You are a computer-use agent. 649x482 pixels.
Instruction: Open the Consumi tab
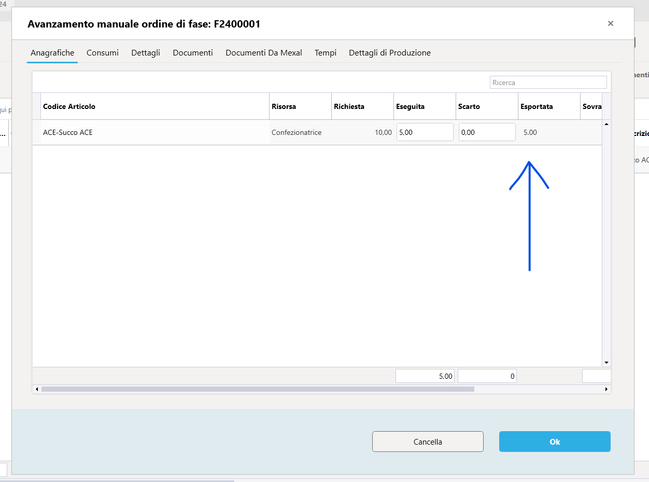[x=103, y=52]
